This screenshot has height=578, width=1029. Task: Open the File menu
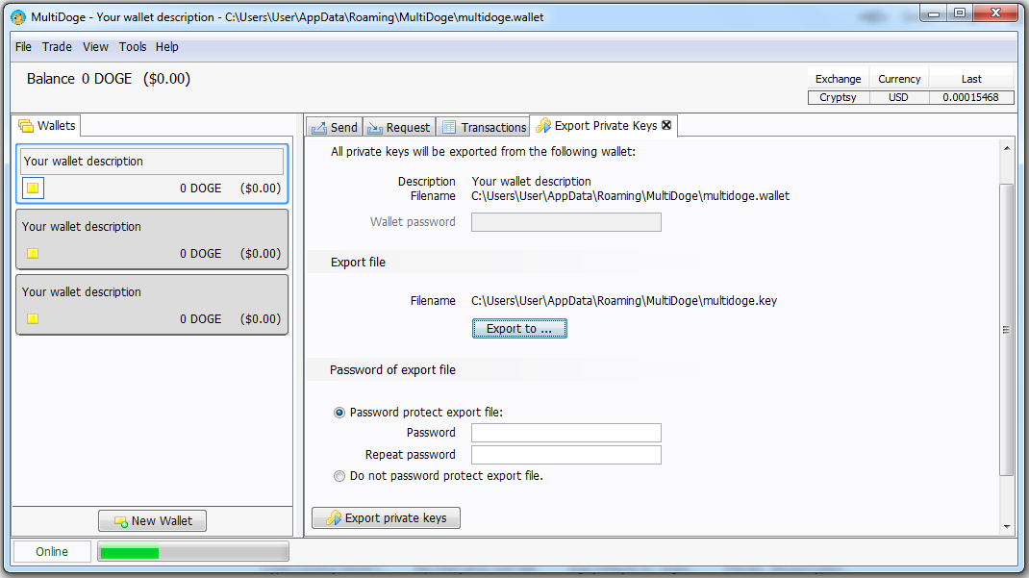23,46
